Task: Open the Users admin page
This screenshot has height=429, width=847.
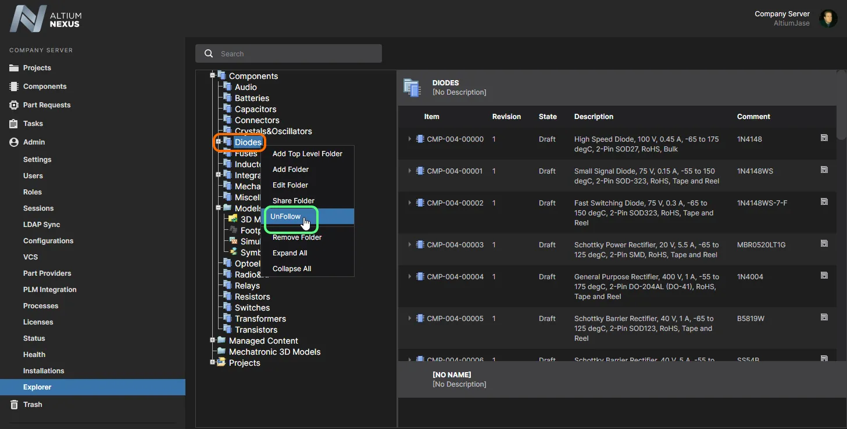Action: coord(33,176)
